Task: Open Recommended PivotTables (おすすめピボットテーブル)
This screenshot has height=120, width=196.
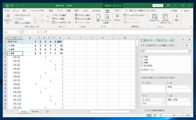Action: [x=165, y=19]
